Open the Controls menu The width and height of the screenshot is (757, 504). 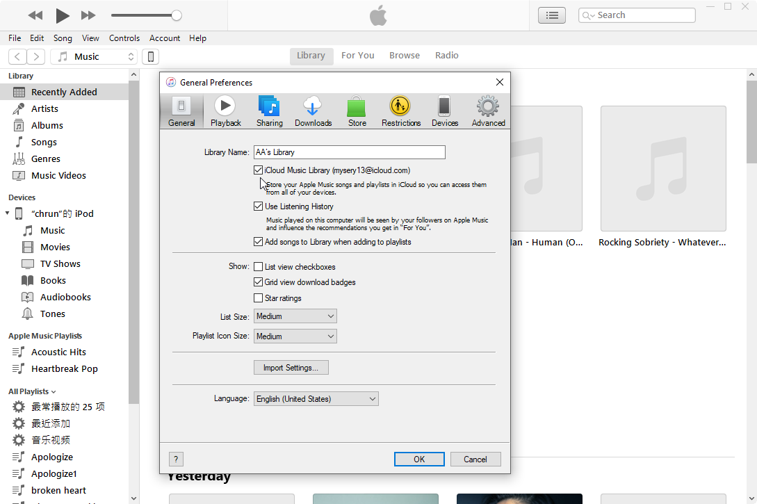(x=124, y=38)
